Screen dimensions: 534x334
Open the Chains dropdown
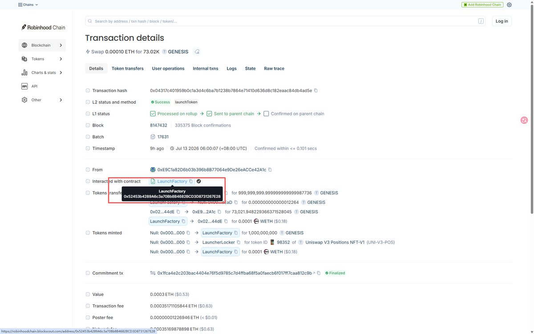pos(28,5)
